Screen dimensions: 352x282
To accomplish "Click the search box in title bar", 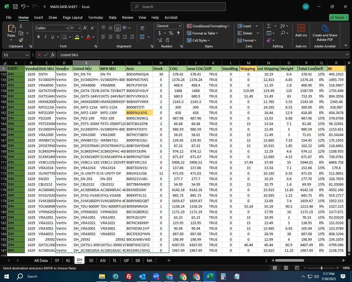I will coord(178,7).
